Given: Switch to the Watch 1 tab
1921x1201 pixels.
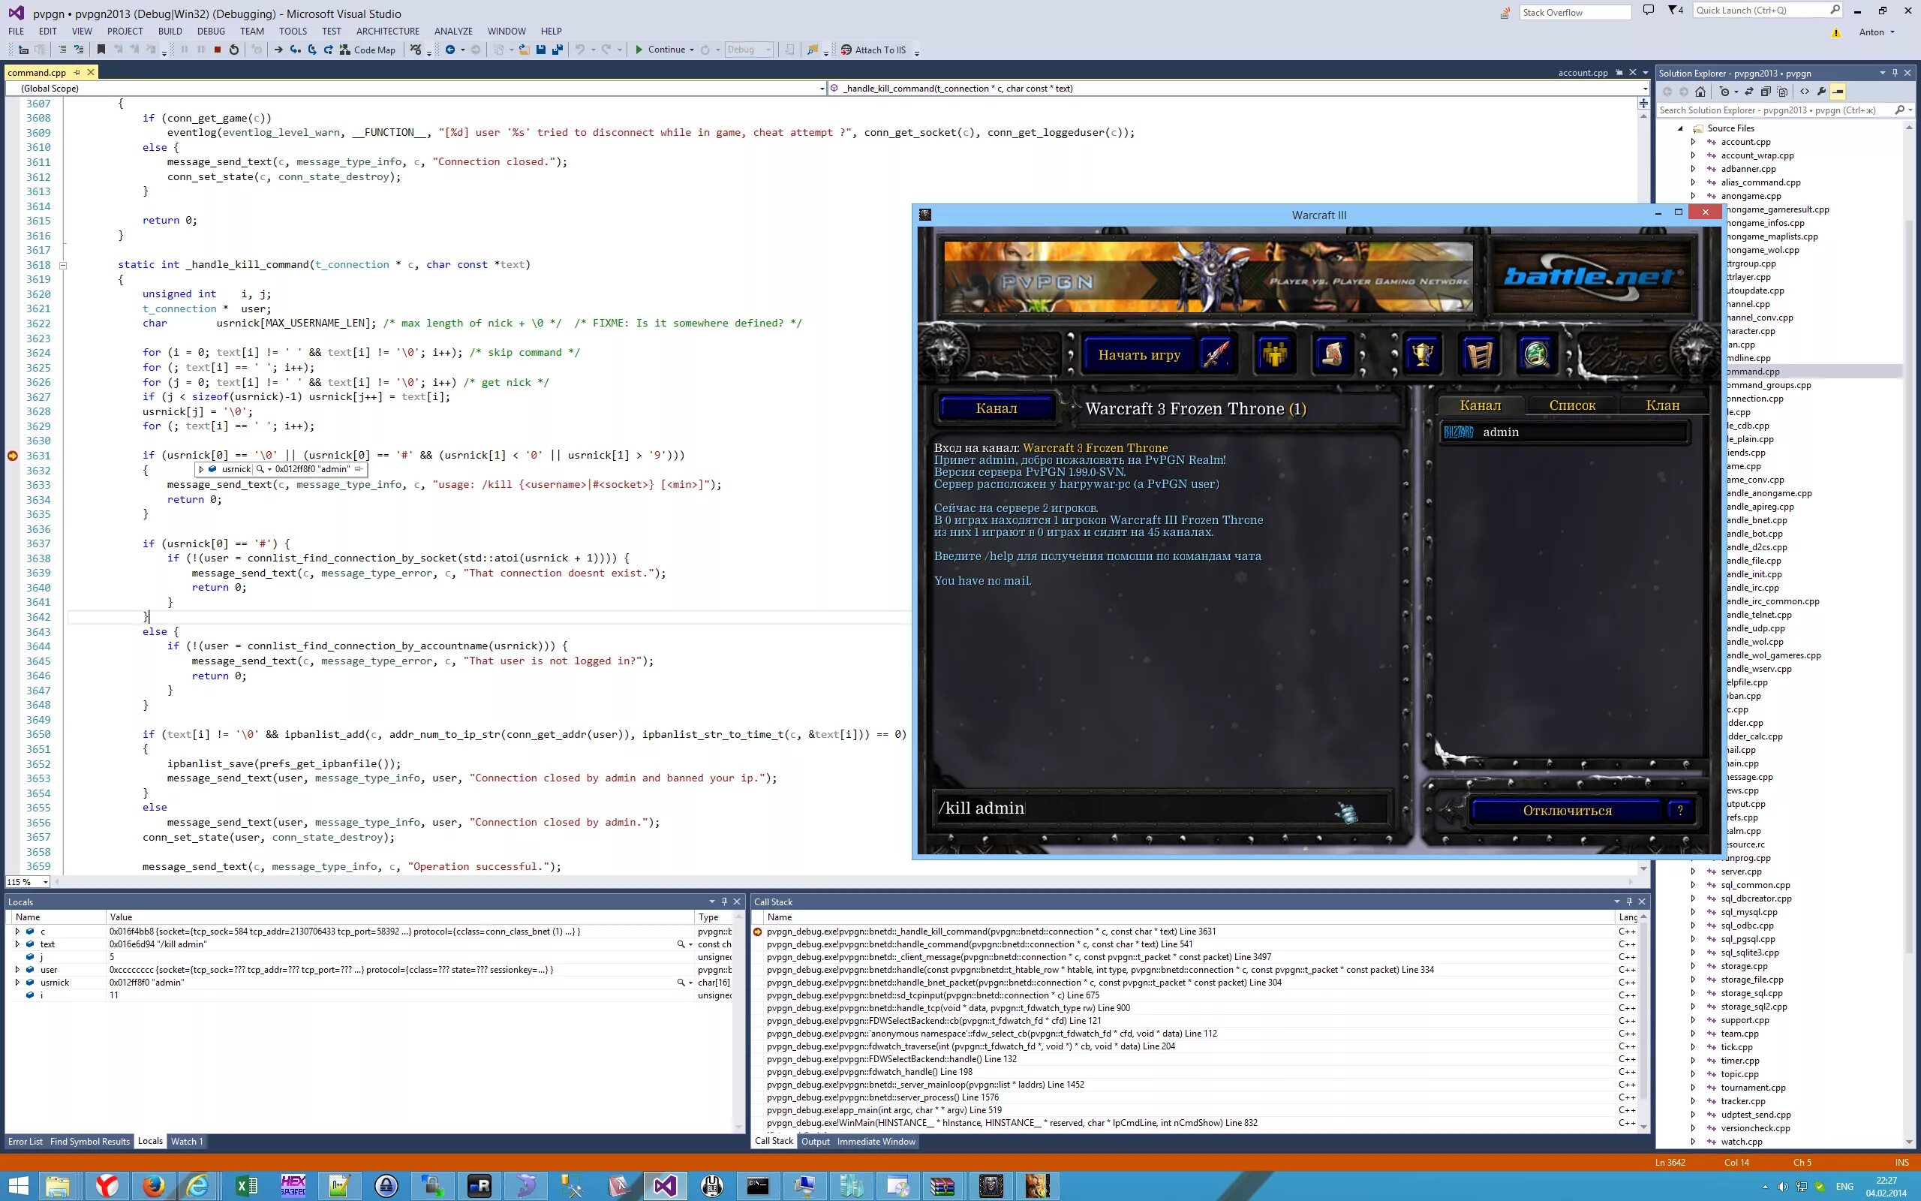Looking at the screenshot, I should coord(188,1142).
